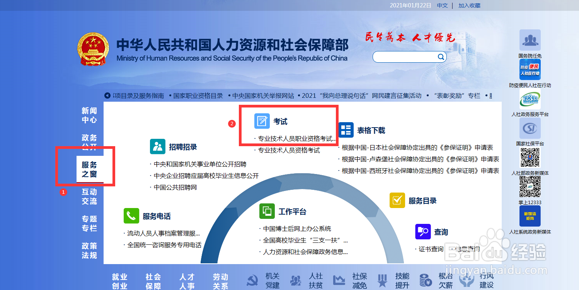Open the 劳动关系 bottom menu
Viewport: 579px width, 290px height.
pyautogui.click(x=221, y=281)
